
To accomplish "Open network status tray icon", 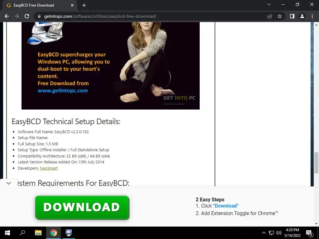I will 271,233.
